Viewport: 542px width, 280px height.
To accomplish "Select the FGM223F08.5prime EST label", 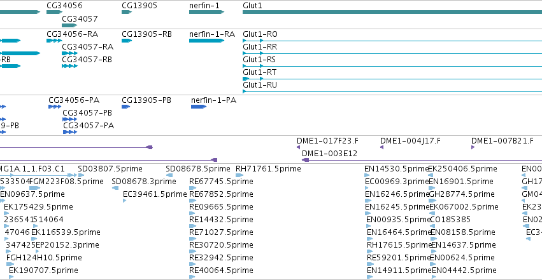I will click(67, 182).
